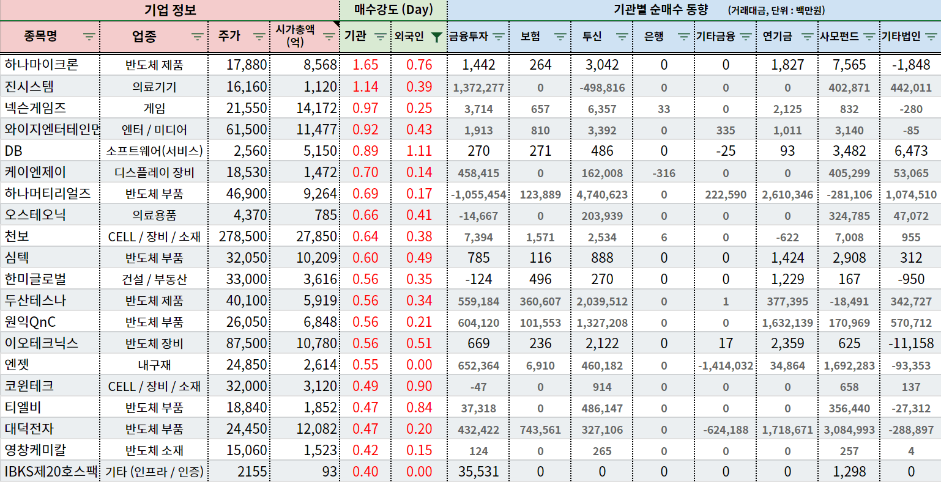Screen dimensions: 941x482
Task: Select the 반도체 소재 sector cell
Action: coord(154,450)
